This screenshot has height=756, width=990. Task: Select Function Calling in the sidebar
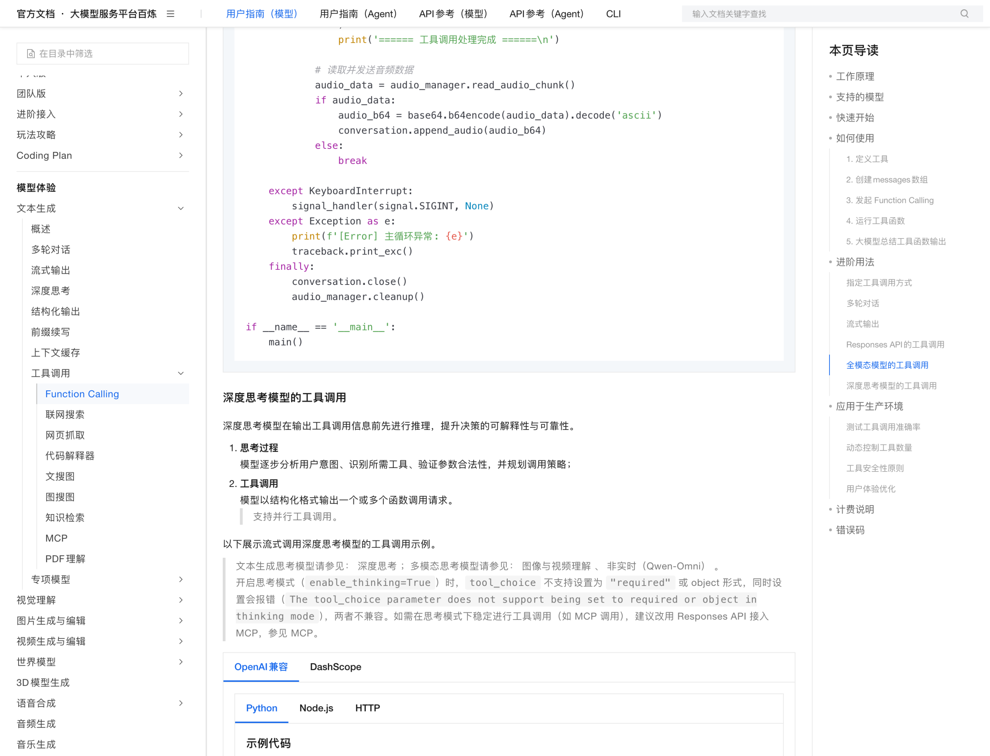82,394
